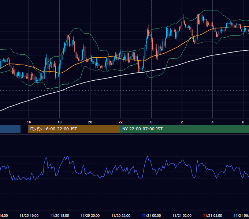The height and width of the screenshot is (219, 249).
Task: Click the '16' hour axis label
Action: [x=29, y=122]
